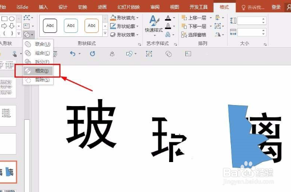Open 形状样式 dialog launcher
This screenshot has width=291, height=192.
[140, 44]
